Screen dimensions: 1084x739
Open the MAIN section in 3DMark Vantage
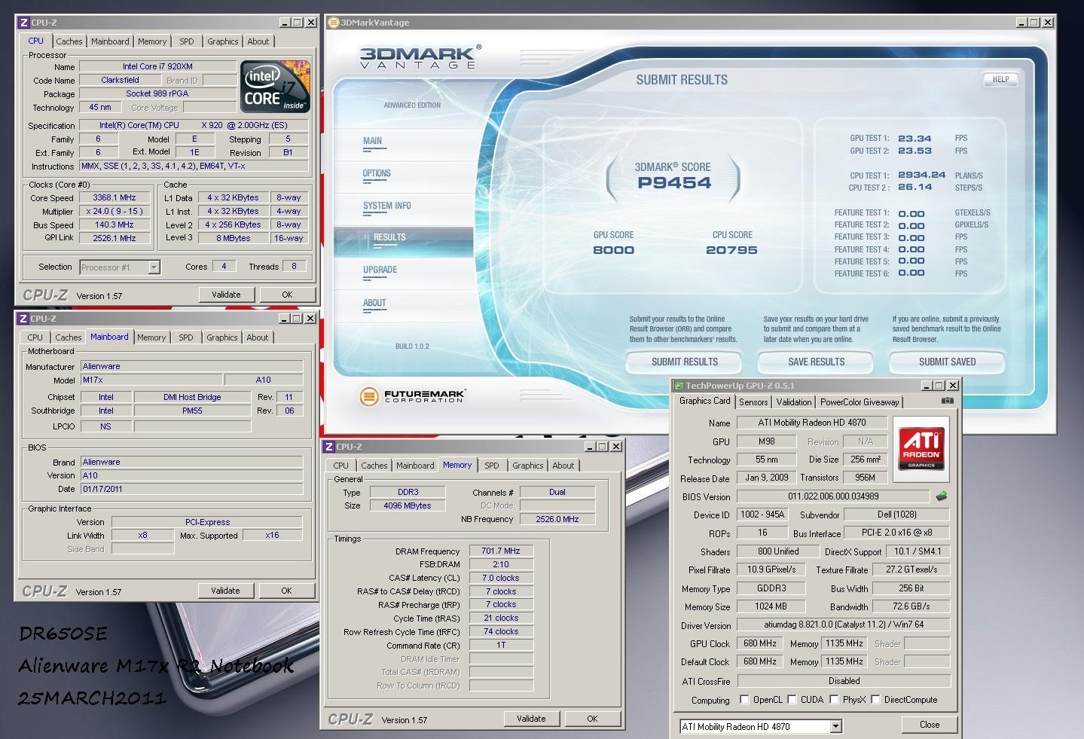coord(373,141)
